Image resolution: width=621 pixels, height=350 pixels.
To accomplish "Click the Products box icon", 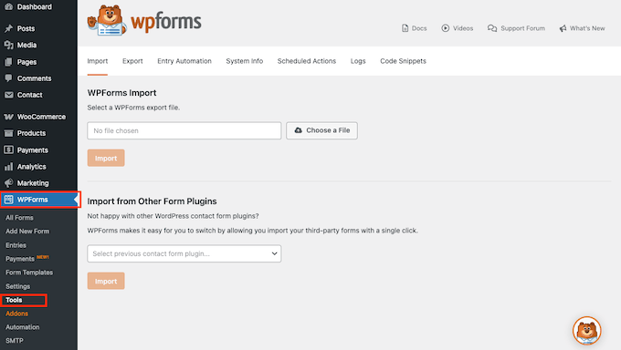I will point(9,133).
